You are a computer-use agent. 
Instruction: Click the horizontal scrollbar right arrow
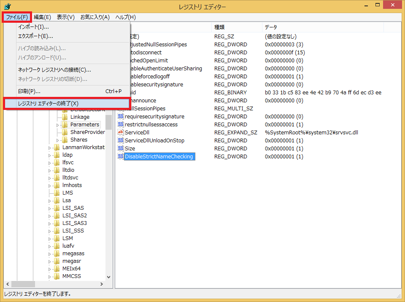101,284
